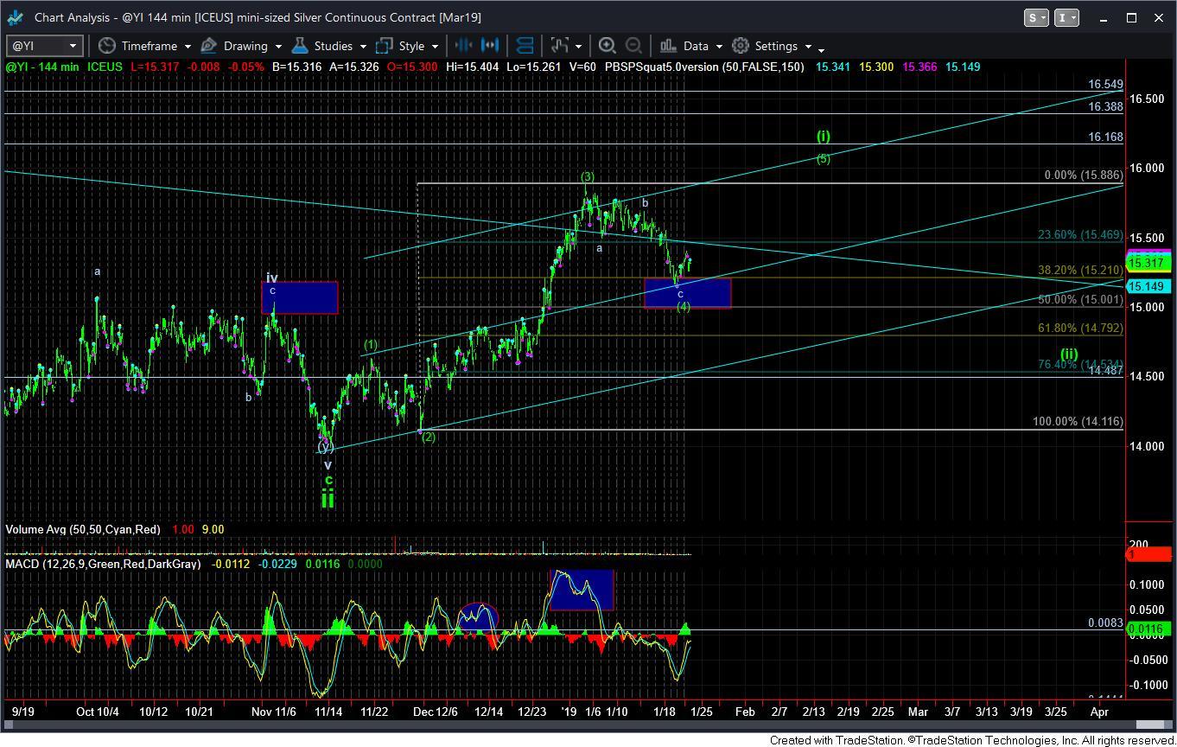Click the MACD value label 0.0116
This screenshot has height=747, width=1177.
1148,629
